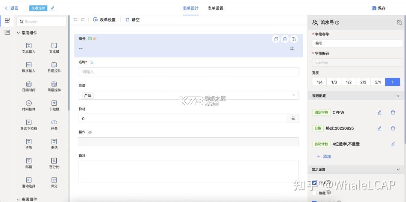Click the 交易定价 title tag
The width and height of the screenshot is (406, 202).
click(x=38, y=8)
